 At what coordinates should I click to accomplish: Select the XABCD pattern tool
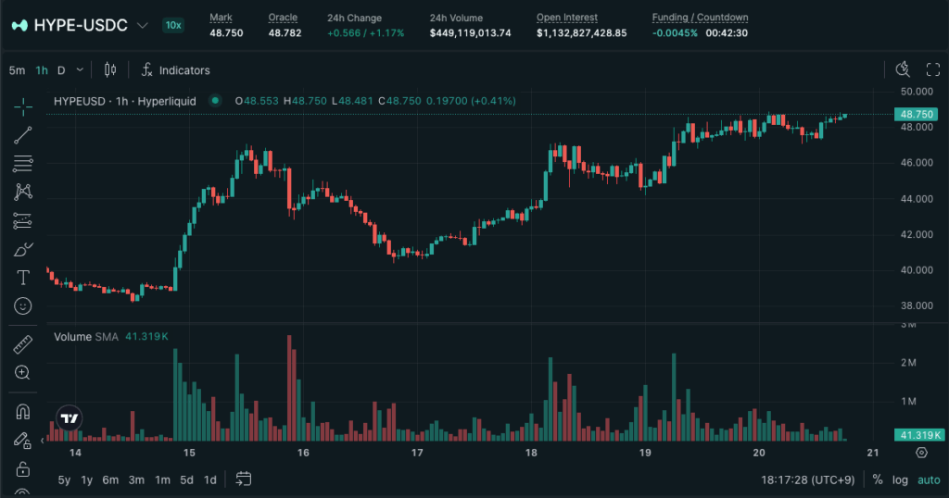coord(23,193)
